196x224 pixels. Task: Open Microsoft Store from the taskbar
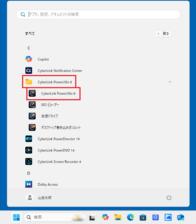(x=143, y=217)
